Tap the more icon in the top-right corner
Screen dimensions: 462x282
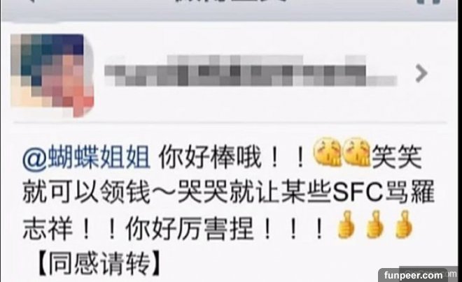(428, 1)
